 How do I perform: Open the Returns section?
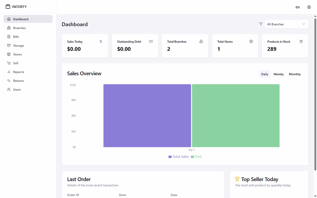coord(28,81)
